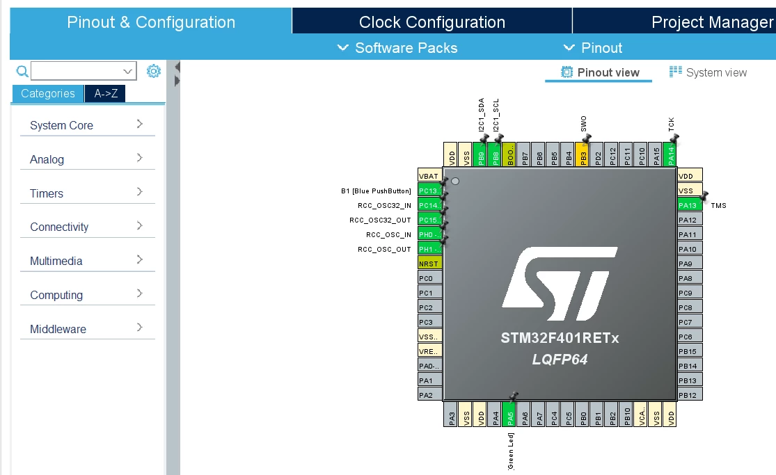Image resolution: width=776 pixels, height=475 pixels.
Task: Select pin PA8 on right side
Action: pos(690,278)
